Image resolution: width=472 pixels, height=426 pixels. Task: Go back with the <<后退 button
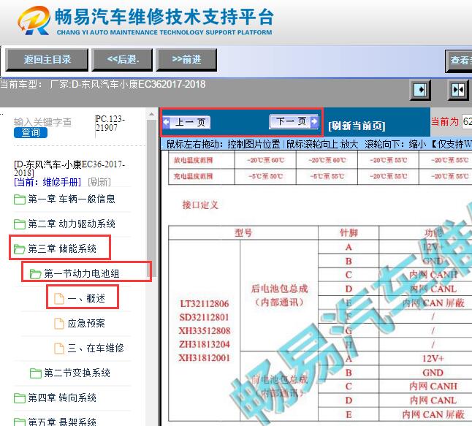122,60
